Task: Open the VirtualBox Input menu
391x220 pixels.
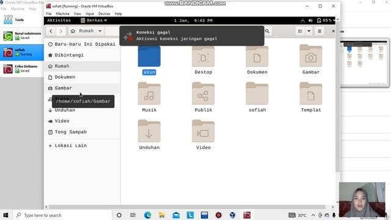Action: click(x=90, y=13)
